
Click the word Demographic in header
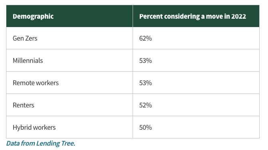(x=33, y=17)
